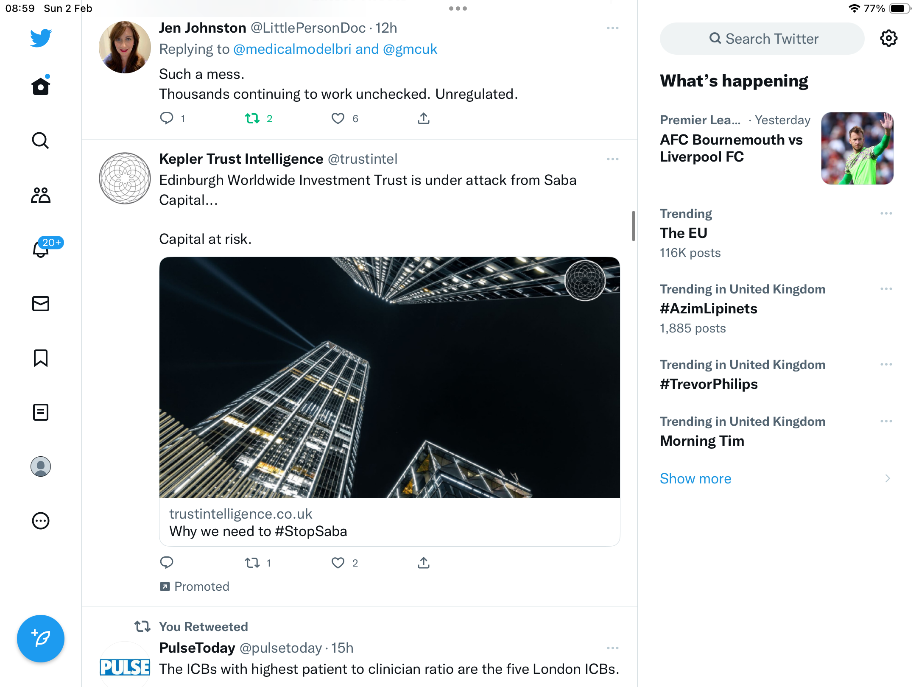The width and height of the screenshot is (916, 687).
Task: Expand trends with Show more chevron
Action: tap(887, 478)
